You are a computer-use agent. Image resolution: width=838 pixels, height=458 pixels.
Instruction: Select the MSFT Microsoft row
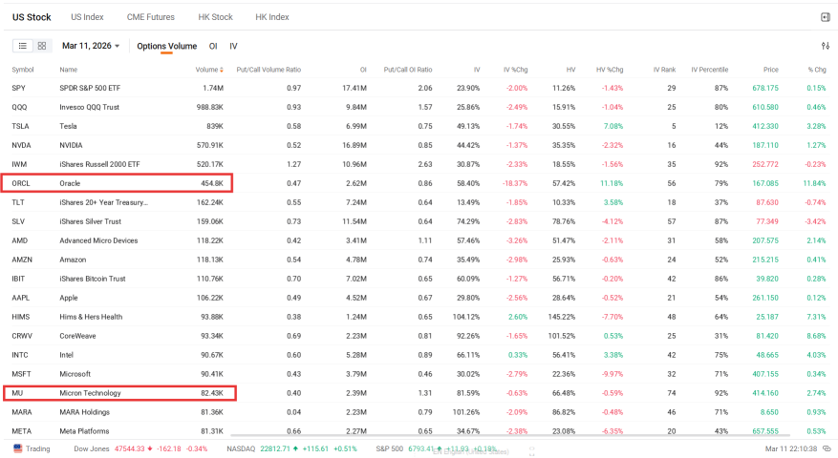point(419,374)
